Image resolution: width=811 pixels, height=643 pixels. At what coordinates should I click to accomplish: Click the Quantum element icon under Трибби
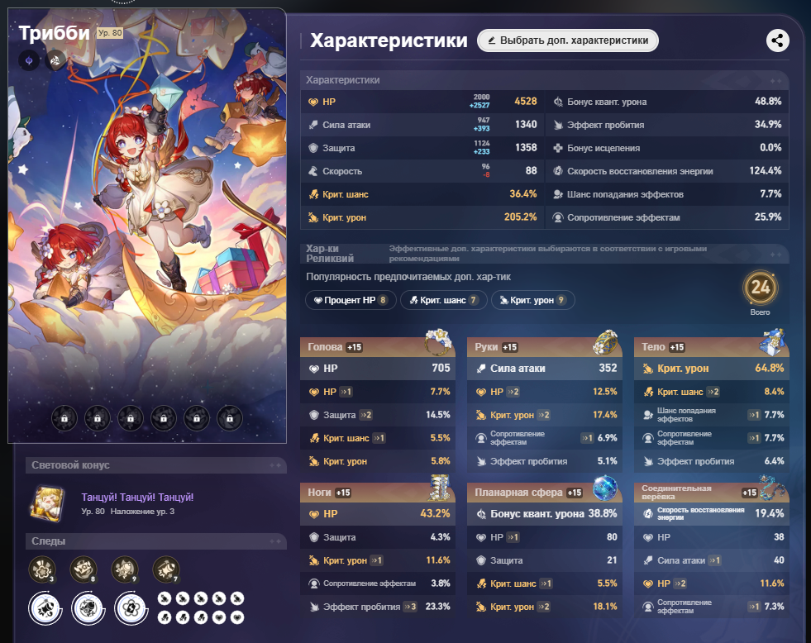29,60
